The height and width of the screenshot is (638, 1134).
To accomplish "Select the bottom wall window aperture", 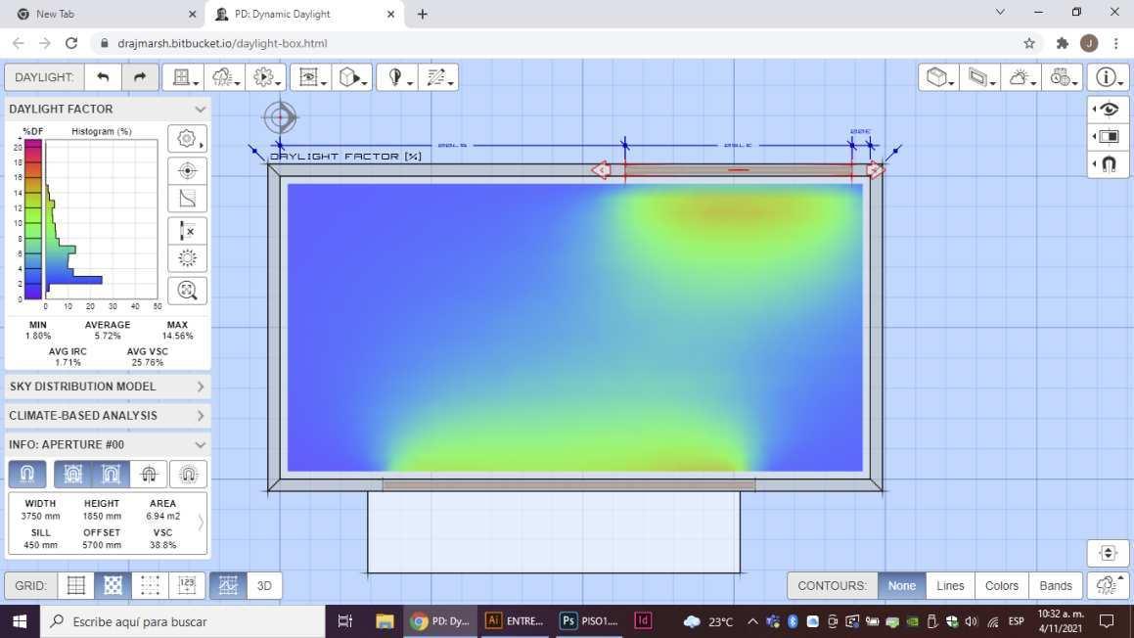I will point(569,485).
